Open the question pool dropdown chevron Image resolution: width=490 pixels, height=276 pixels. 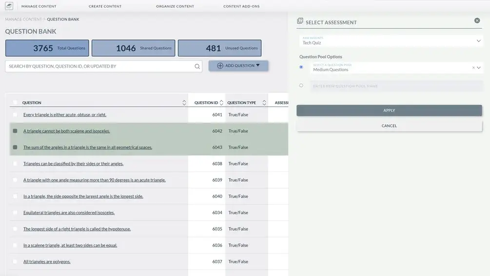479,68
